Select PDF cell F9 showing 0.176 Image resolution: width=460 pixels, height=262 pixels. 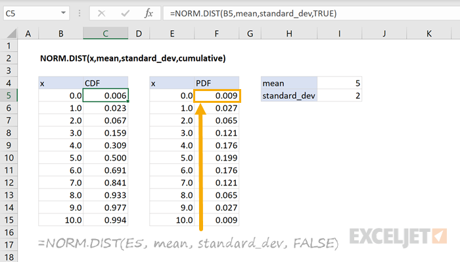(x=216, y=145)
